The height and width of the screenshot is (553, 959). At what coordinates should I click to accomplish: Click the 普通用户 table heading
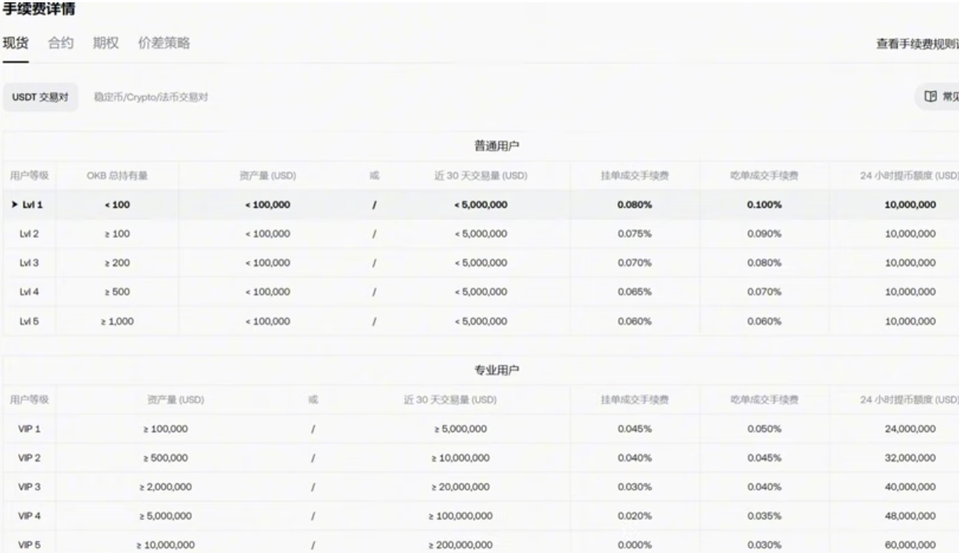pos(498,146)
